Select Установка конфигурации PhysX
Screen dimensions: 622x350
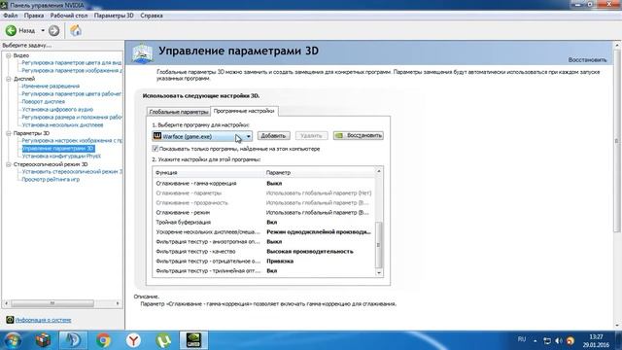click(x=61, y=157)
